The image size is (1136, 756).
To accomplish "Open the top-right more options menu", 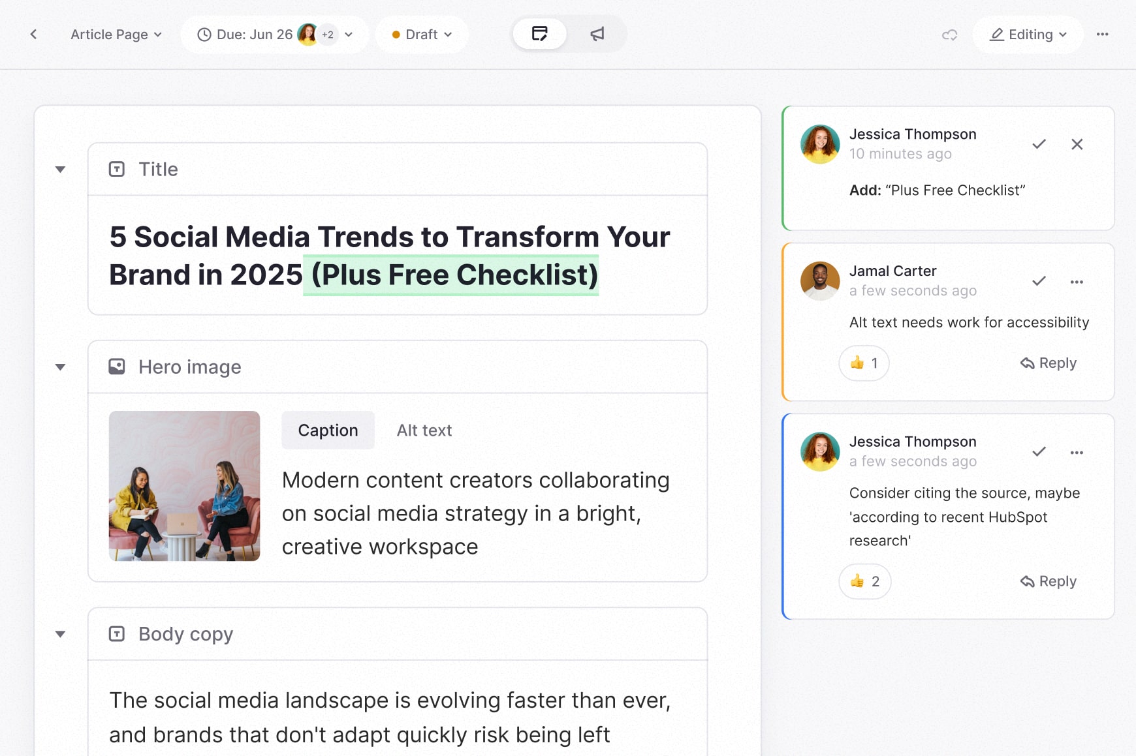I will coord(1102,35).
